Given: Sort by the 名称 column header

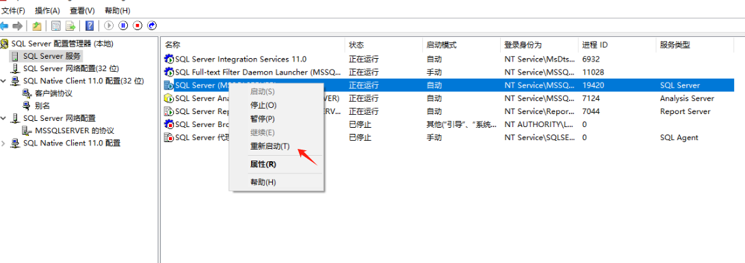Looking at the screenshot, I should pos(252,45).
